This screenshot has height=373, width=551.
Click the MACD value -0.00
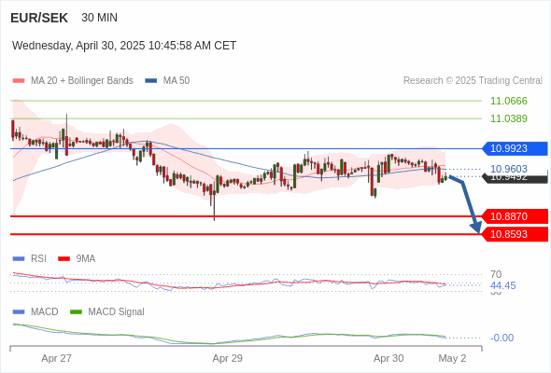coord(502,338)
